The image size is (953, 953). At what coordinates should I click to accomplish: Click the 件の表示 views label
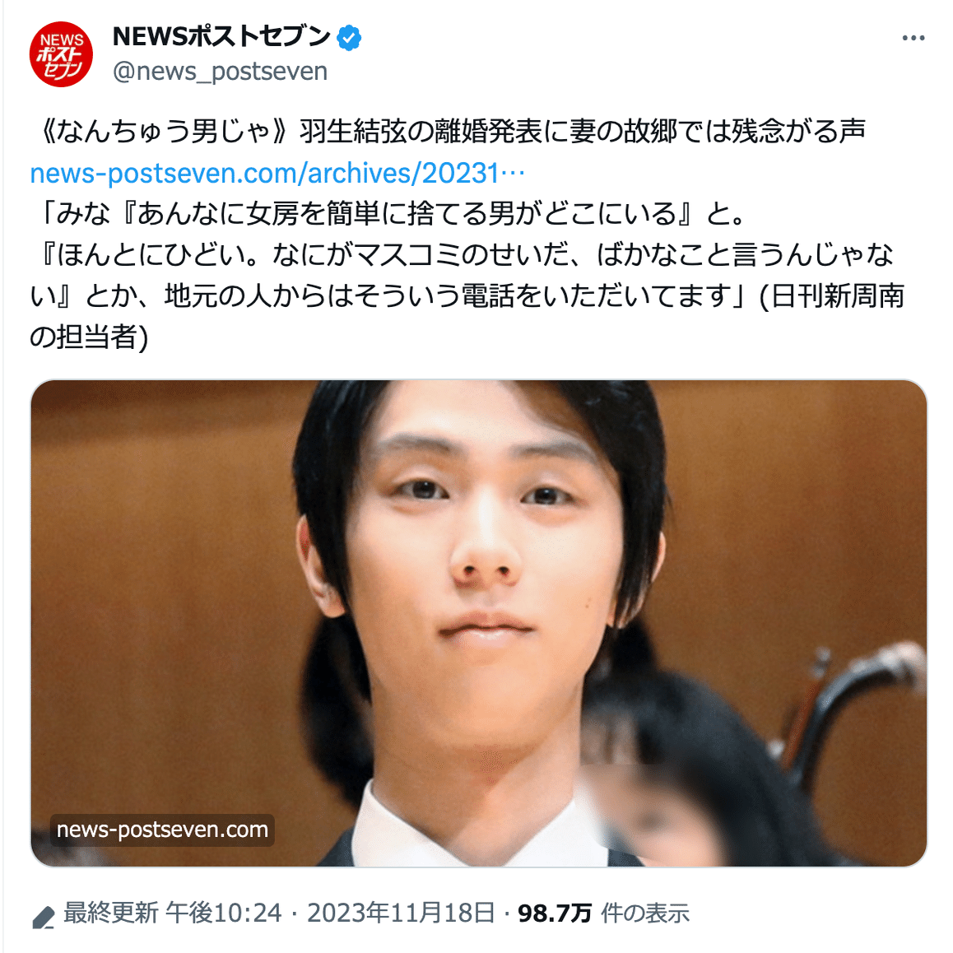(x=645, y=913)
